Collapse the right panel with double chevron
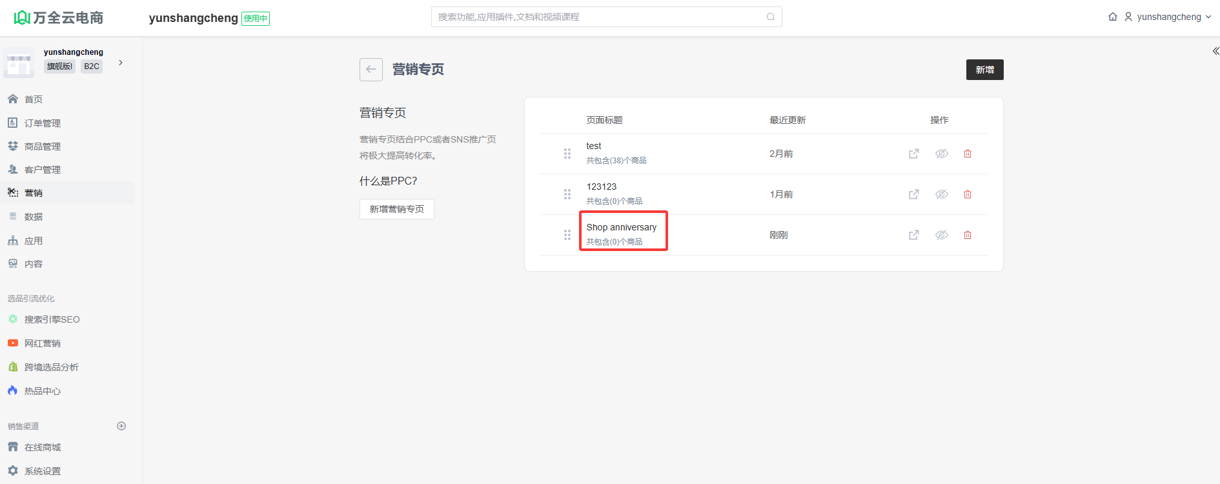 coord(1215,51)
